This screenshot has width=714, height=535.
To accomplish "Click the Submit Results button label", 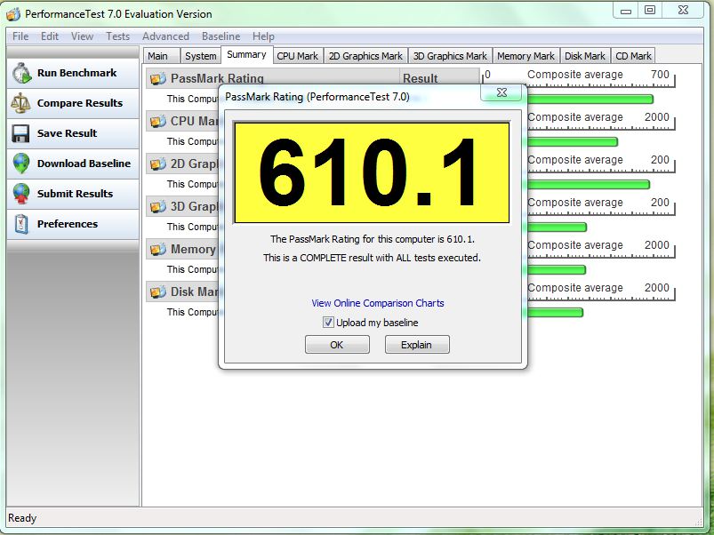I will pos(75,194).
